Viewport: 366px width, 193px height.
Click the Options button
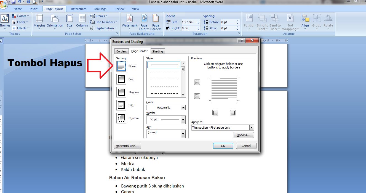244,135
